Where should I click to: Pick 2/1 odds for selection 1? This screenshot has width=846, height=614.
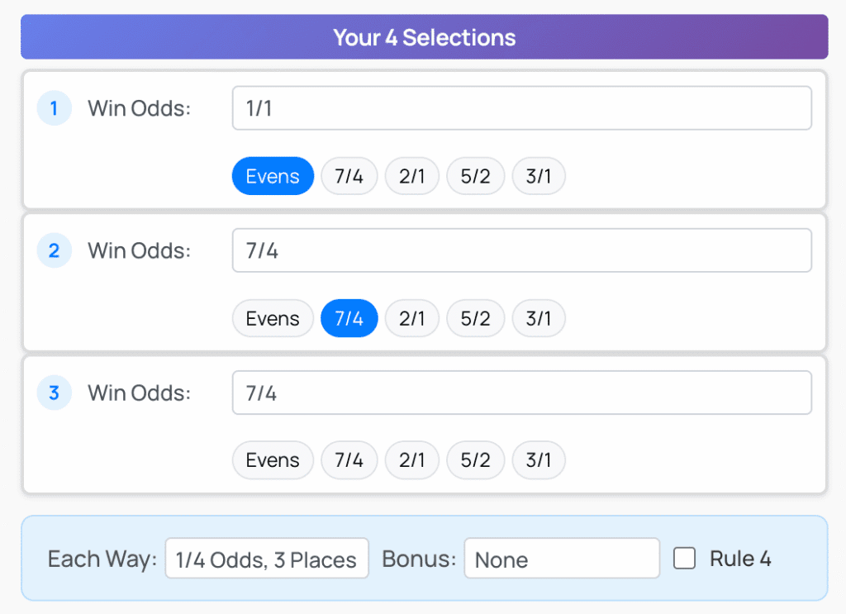tap(411, 177)
